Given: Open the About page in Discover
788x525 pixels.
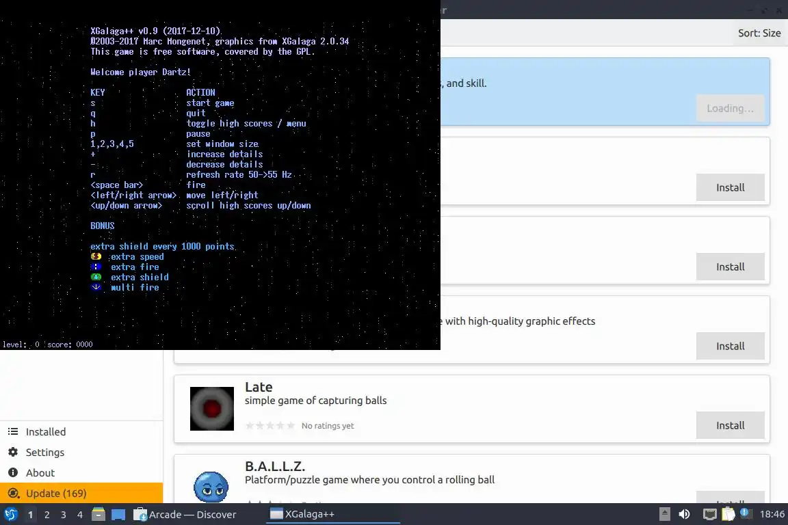Looking at the screenshot, I should coord(81,473).
